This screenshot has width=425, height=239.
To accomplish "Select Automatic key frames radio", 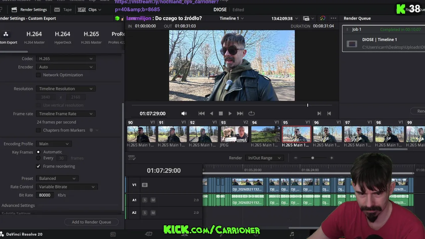I will tap(38, 152).
